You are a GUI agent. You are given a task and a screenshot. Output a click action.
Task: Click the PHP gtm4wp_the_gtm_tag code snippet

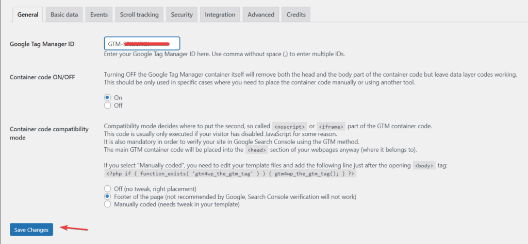click(x=230, y=175)
